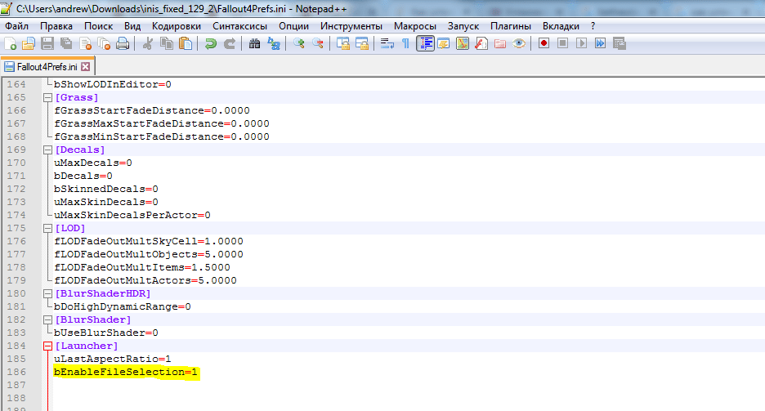Click the Cut scissors icon
Screen dimensions: 765x411
[x=147, y=44]
